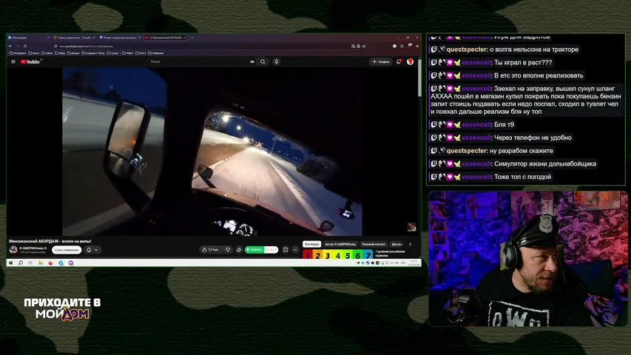631x355 pixels.
Task: Open the YouTube account avatar menu
Action: click(x=410, y=61)
